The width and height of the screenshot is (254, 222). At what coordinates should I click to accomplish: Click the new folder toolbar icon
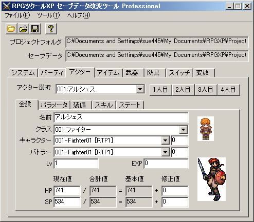[11, 29]
